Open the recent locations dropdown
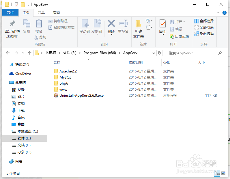This screenshot has width=230, height=179. point(23,53)
